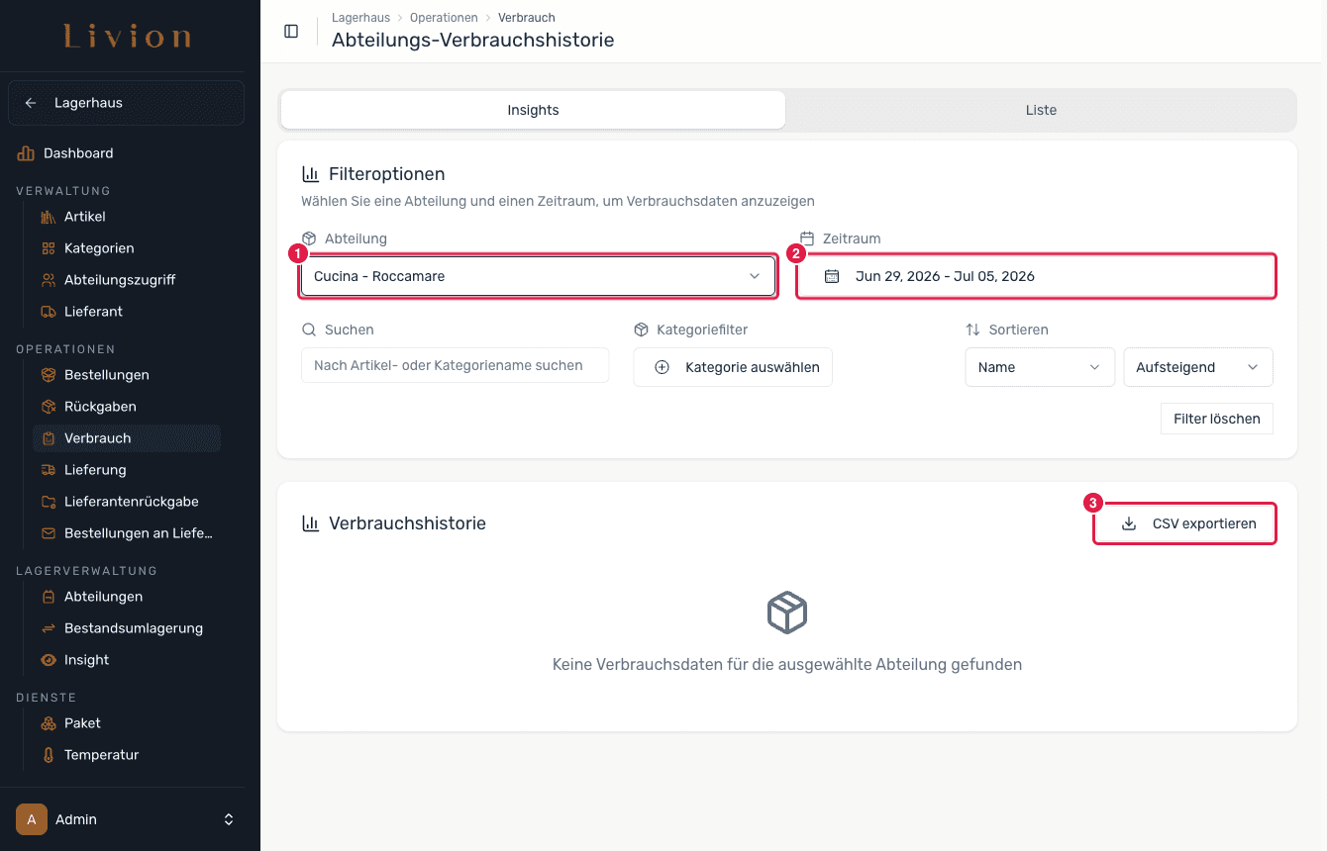The width and height of the screenshot is (1327, 851).
Task: Click the Lieferantenrückgabe folder icon
Action: [x=48, y=502]
